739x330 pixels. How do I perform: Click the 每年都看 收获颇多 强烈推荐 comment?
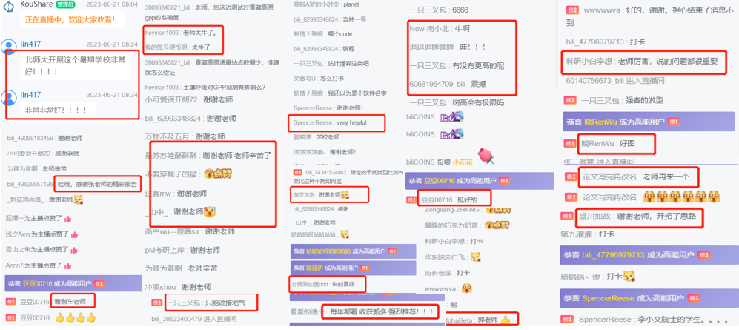(x=381, y=311)
